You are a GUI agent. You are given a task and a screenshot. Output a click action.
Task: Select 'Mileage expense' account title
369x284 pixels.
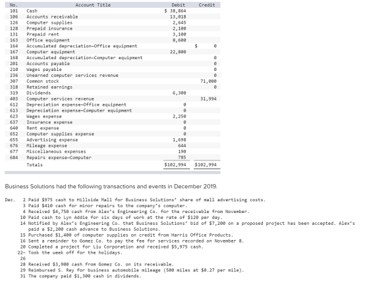[47, 146]
